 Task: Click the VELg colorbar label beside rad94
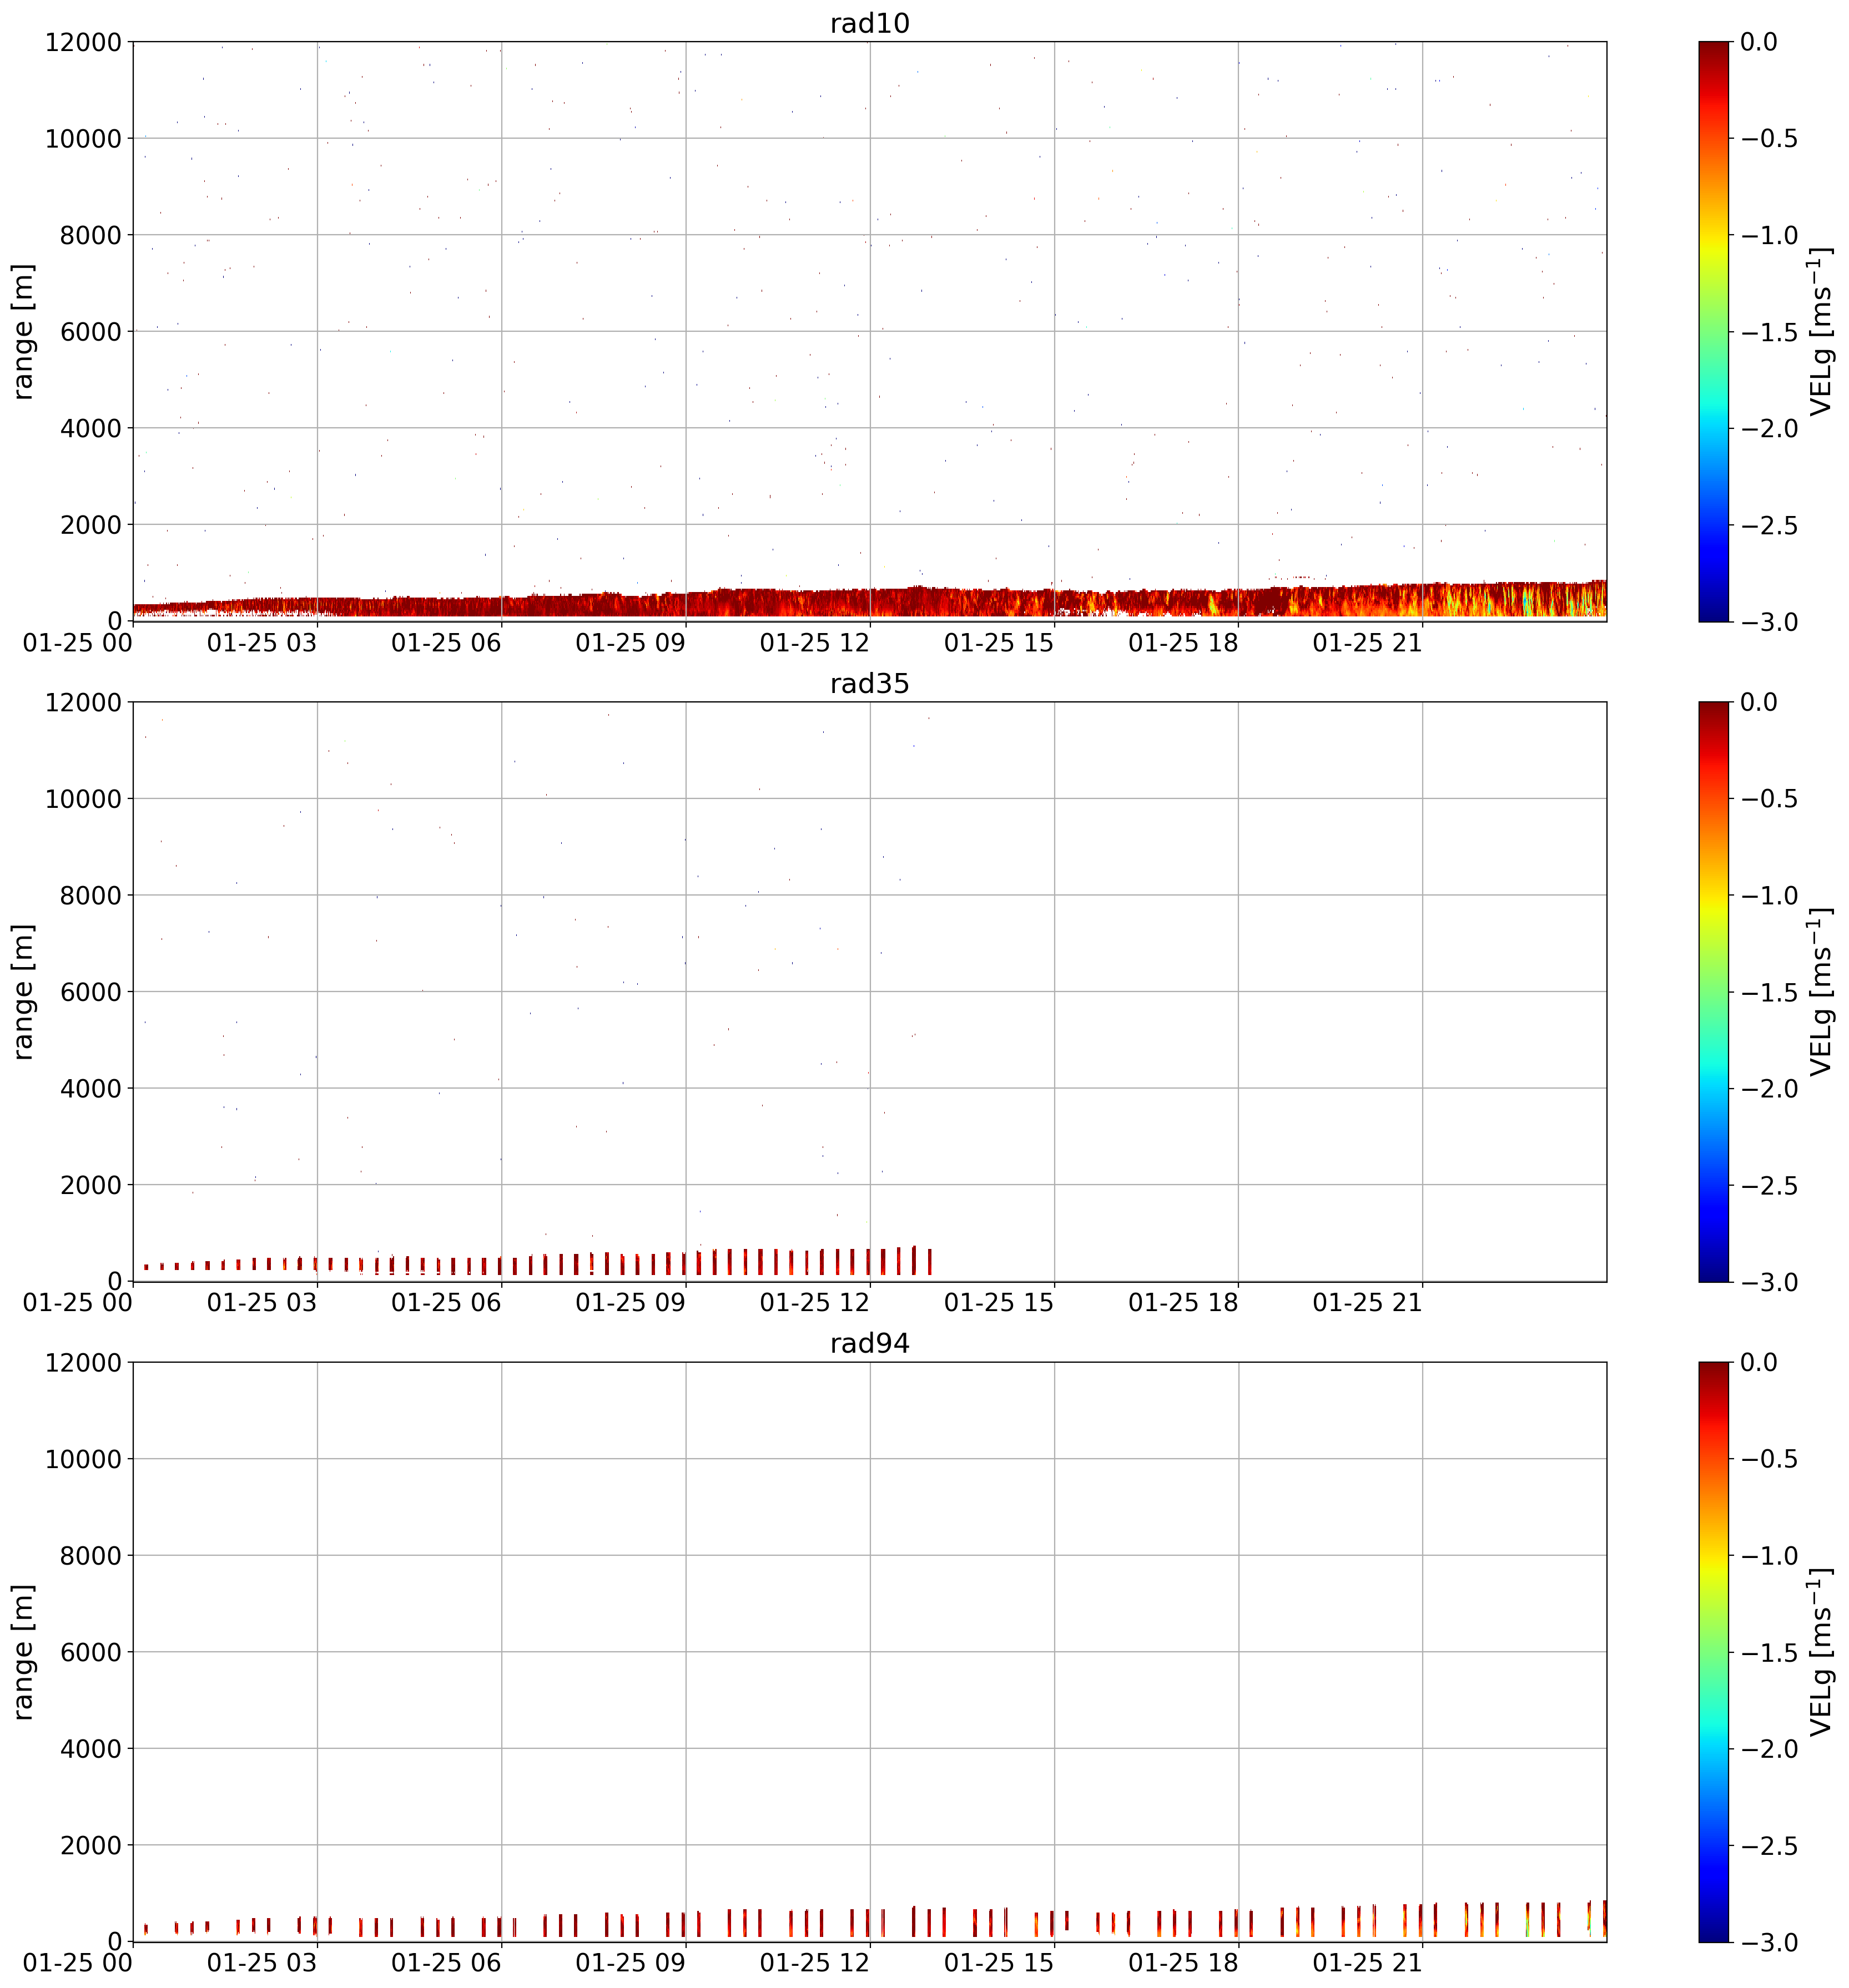tap(1822, 1651)
